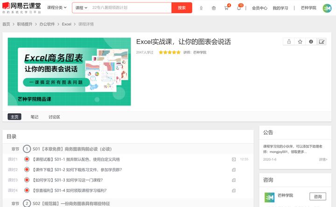This screenshot has width=336, height=207.
Task: Go to 办公软件 breadcrumb
Action: (47, 24)
